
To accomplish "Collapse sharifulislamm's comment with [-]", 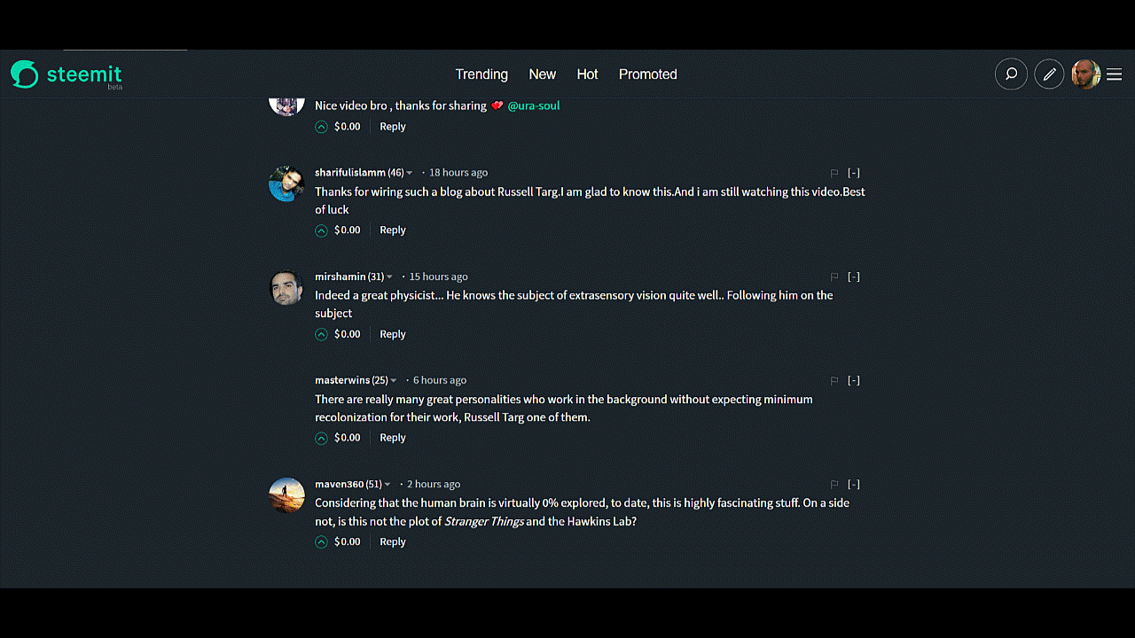I will tap(853, 173).
